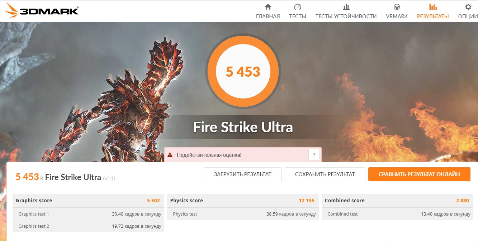Viewport: 478px width, 241px height.
Task: Click the ЗАГРУЗИТЬ РЕЗУЛЬТАТ button
Action: 243,174
